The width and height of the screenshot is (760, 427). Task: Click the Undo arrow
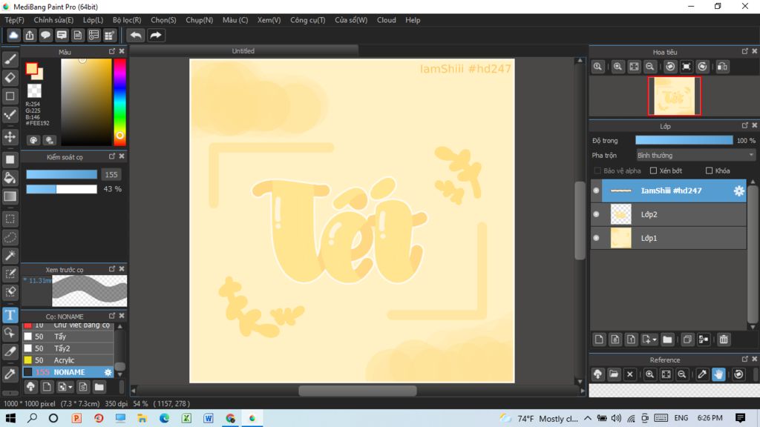(137, 36)
